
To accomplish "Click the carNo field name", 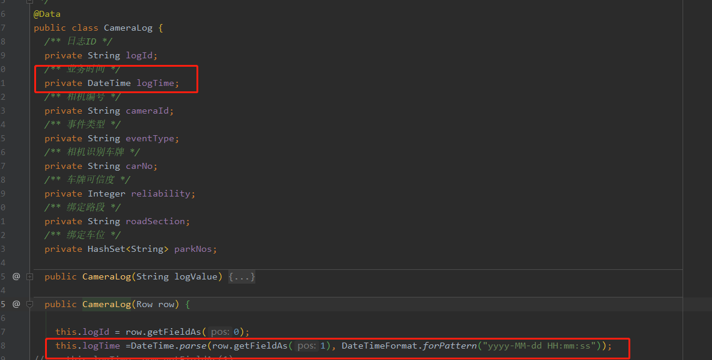I will coord(139,166).
